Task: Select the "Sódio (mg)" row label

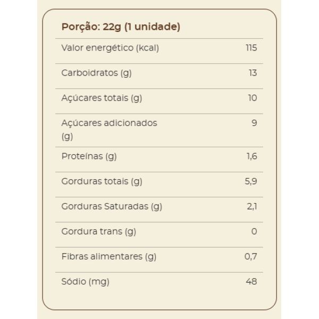Action: coord(85,281)
